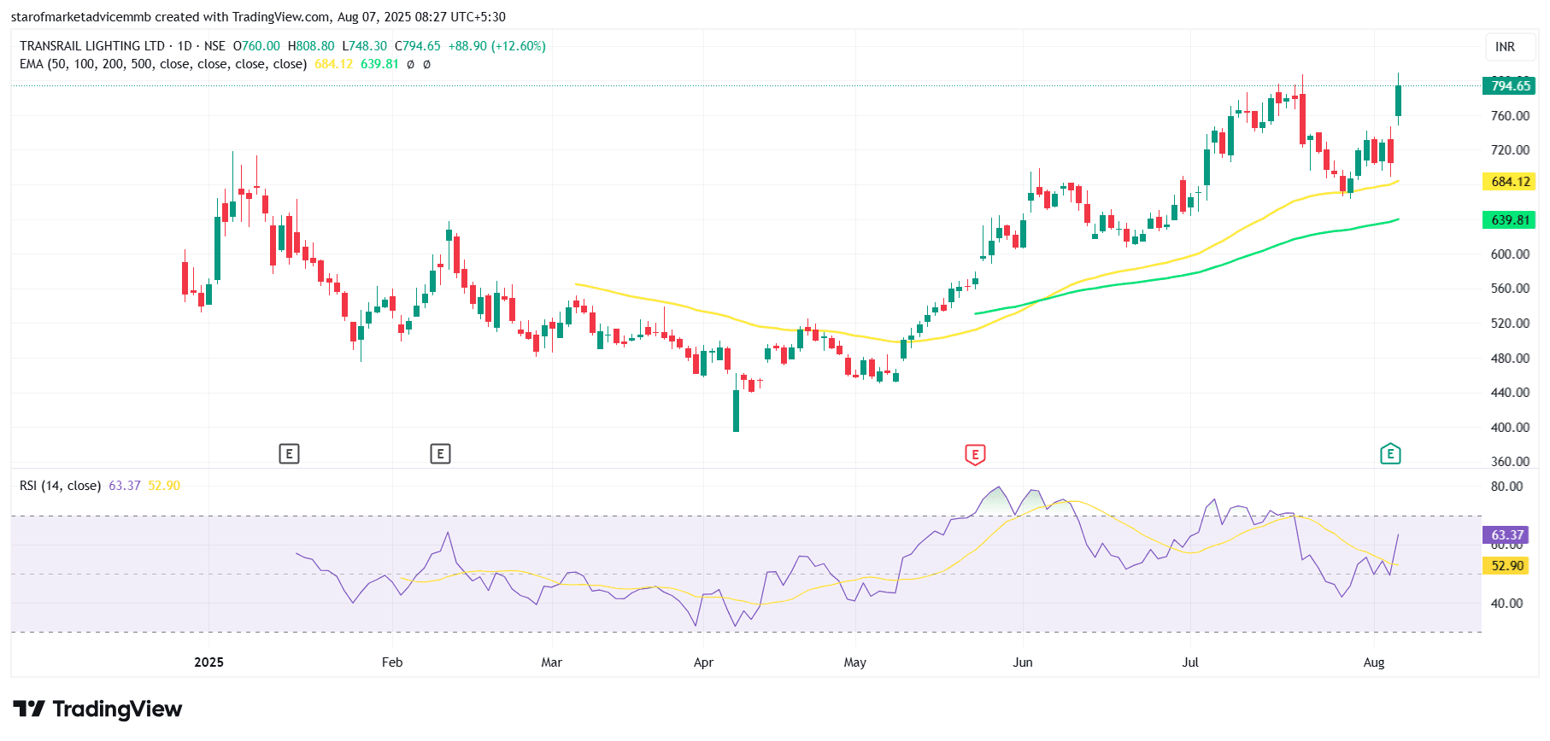This screenshot has height=741, width=1550.
Task: Click the Feb label on time axis
Action: tap(392, 662)
